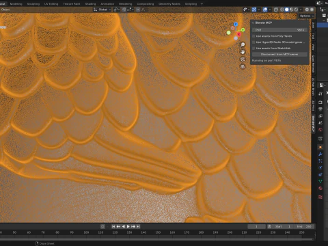This screenshot has width=328, height=246.
Task: Switch perspective/orthographic grid icon
Action: coord(243,67)
